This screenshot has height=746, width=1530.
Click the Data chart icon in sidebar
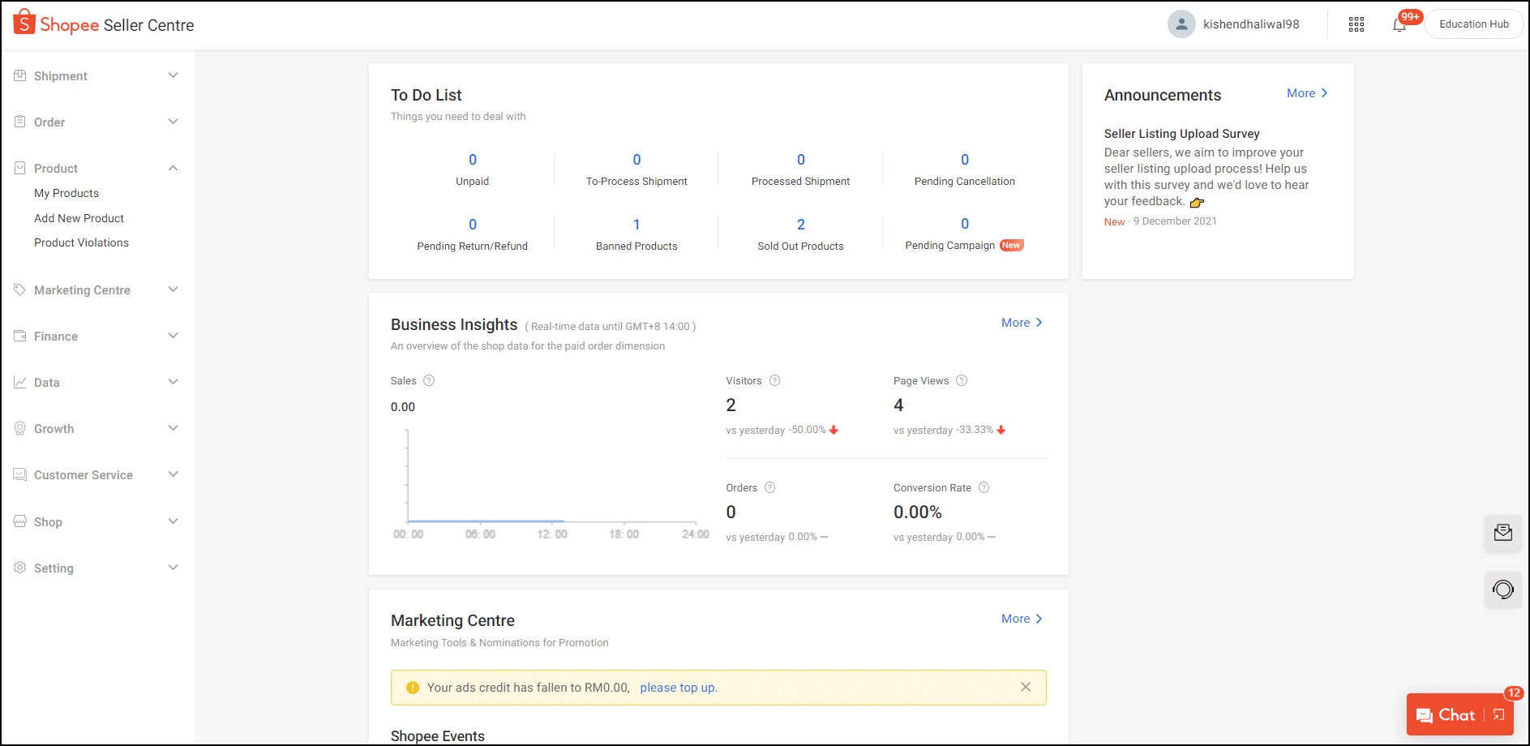coord(19,381)
